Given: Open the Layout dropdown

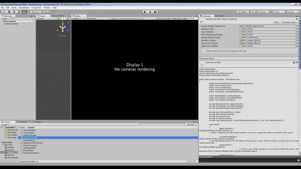Looking at the screenshot, I should click(293, 12).
